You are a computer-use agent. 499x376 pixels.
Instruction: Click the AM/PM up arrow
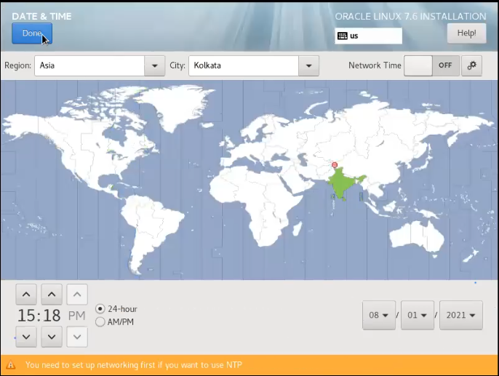[x=77, y=295]
